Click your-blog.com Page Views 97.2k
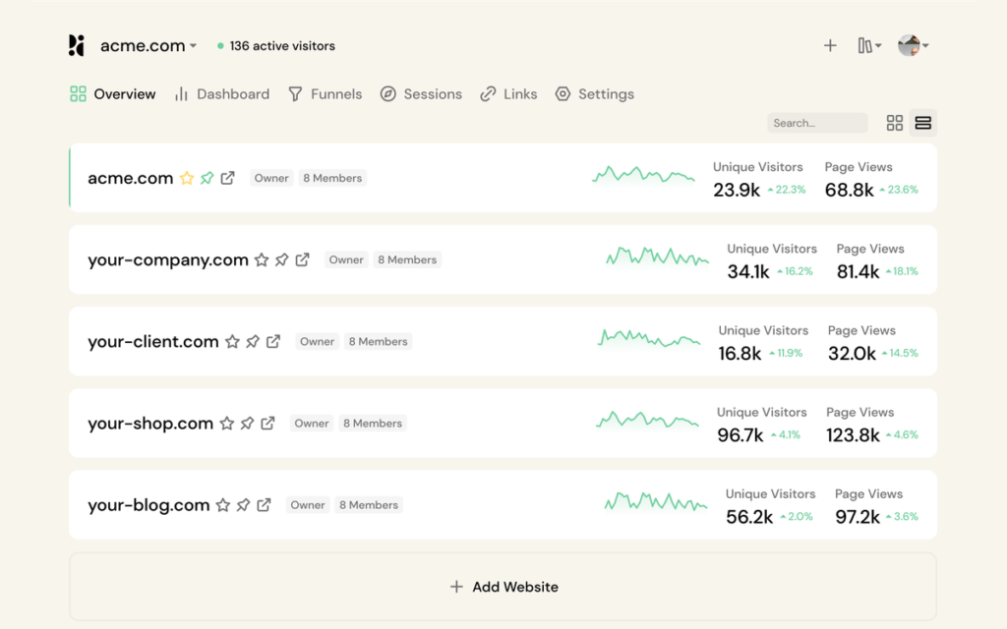The width and height of the screenshot is (1007, 629). 858,517
